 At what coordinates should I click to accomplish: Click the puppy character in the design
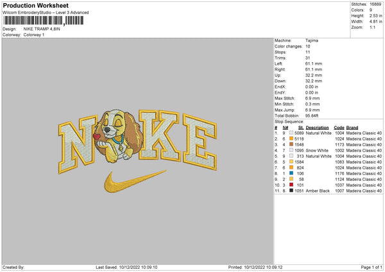tap(119, 135)
